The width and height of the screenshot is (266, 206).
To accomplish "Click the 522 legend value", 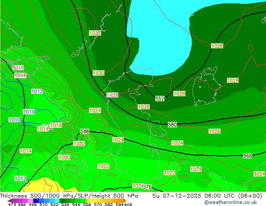I will [x=54, y=204].
